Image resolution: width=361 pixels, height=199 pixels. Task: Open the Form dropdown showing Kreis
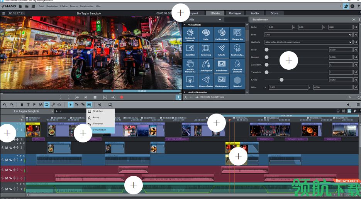click(x=308, y=35)
